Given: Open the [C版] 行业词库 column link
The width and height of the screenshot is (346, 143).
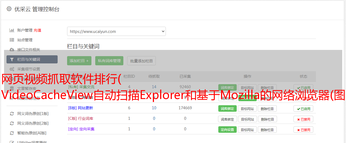Looking at the screenshot, I should (x=81, y=118).
